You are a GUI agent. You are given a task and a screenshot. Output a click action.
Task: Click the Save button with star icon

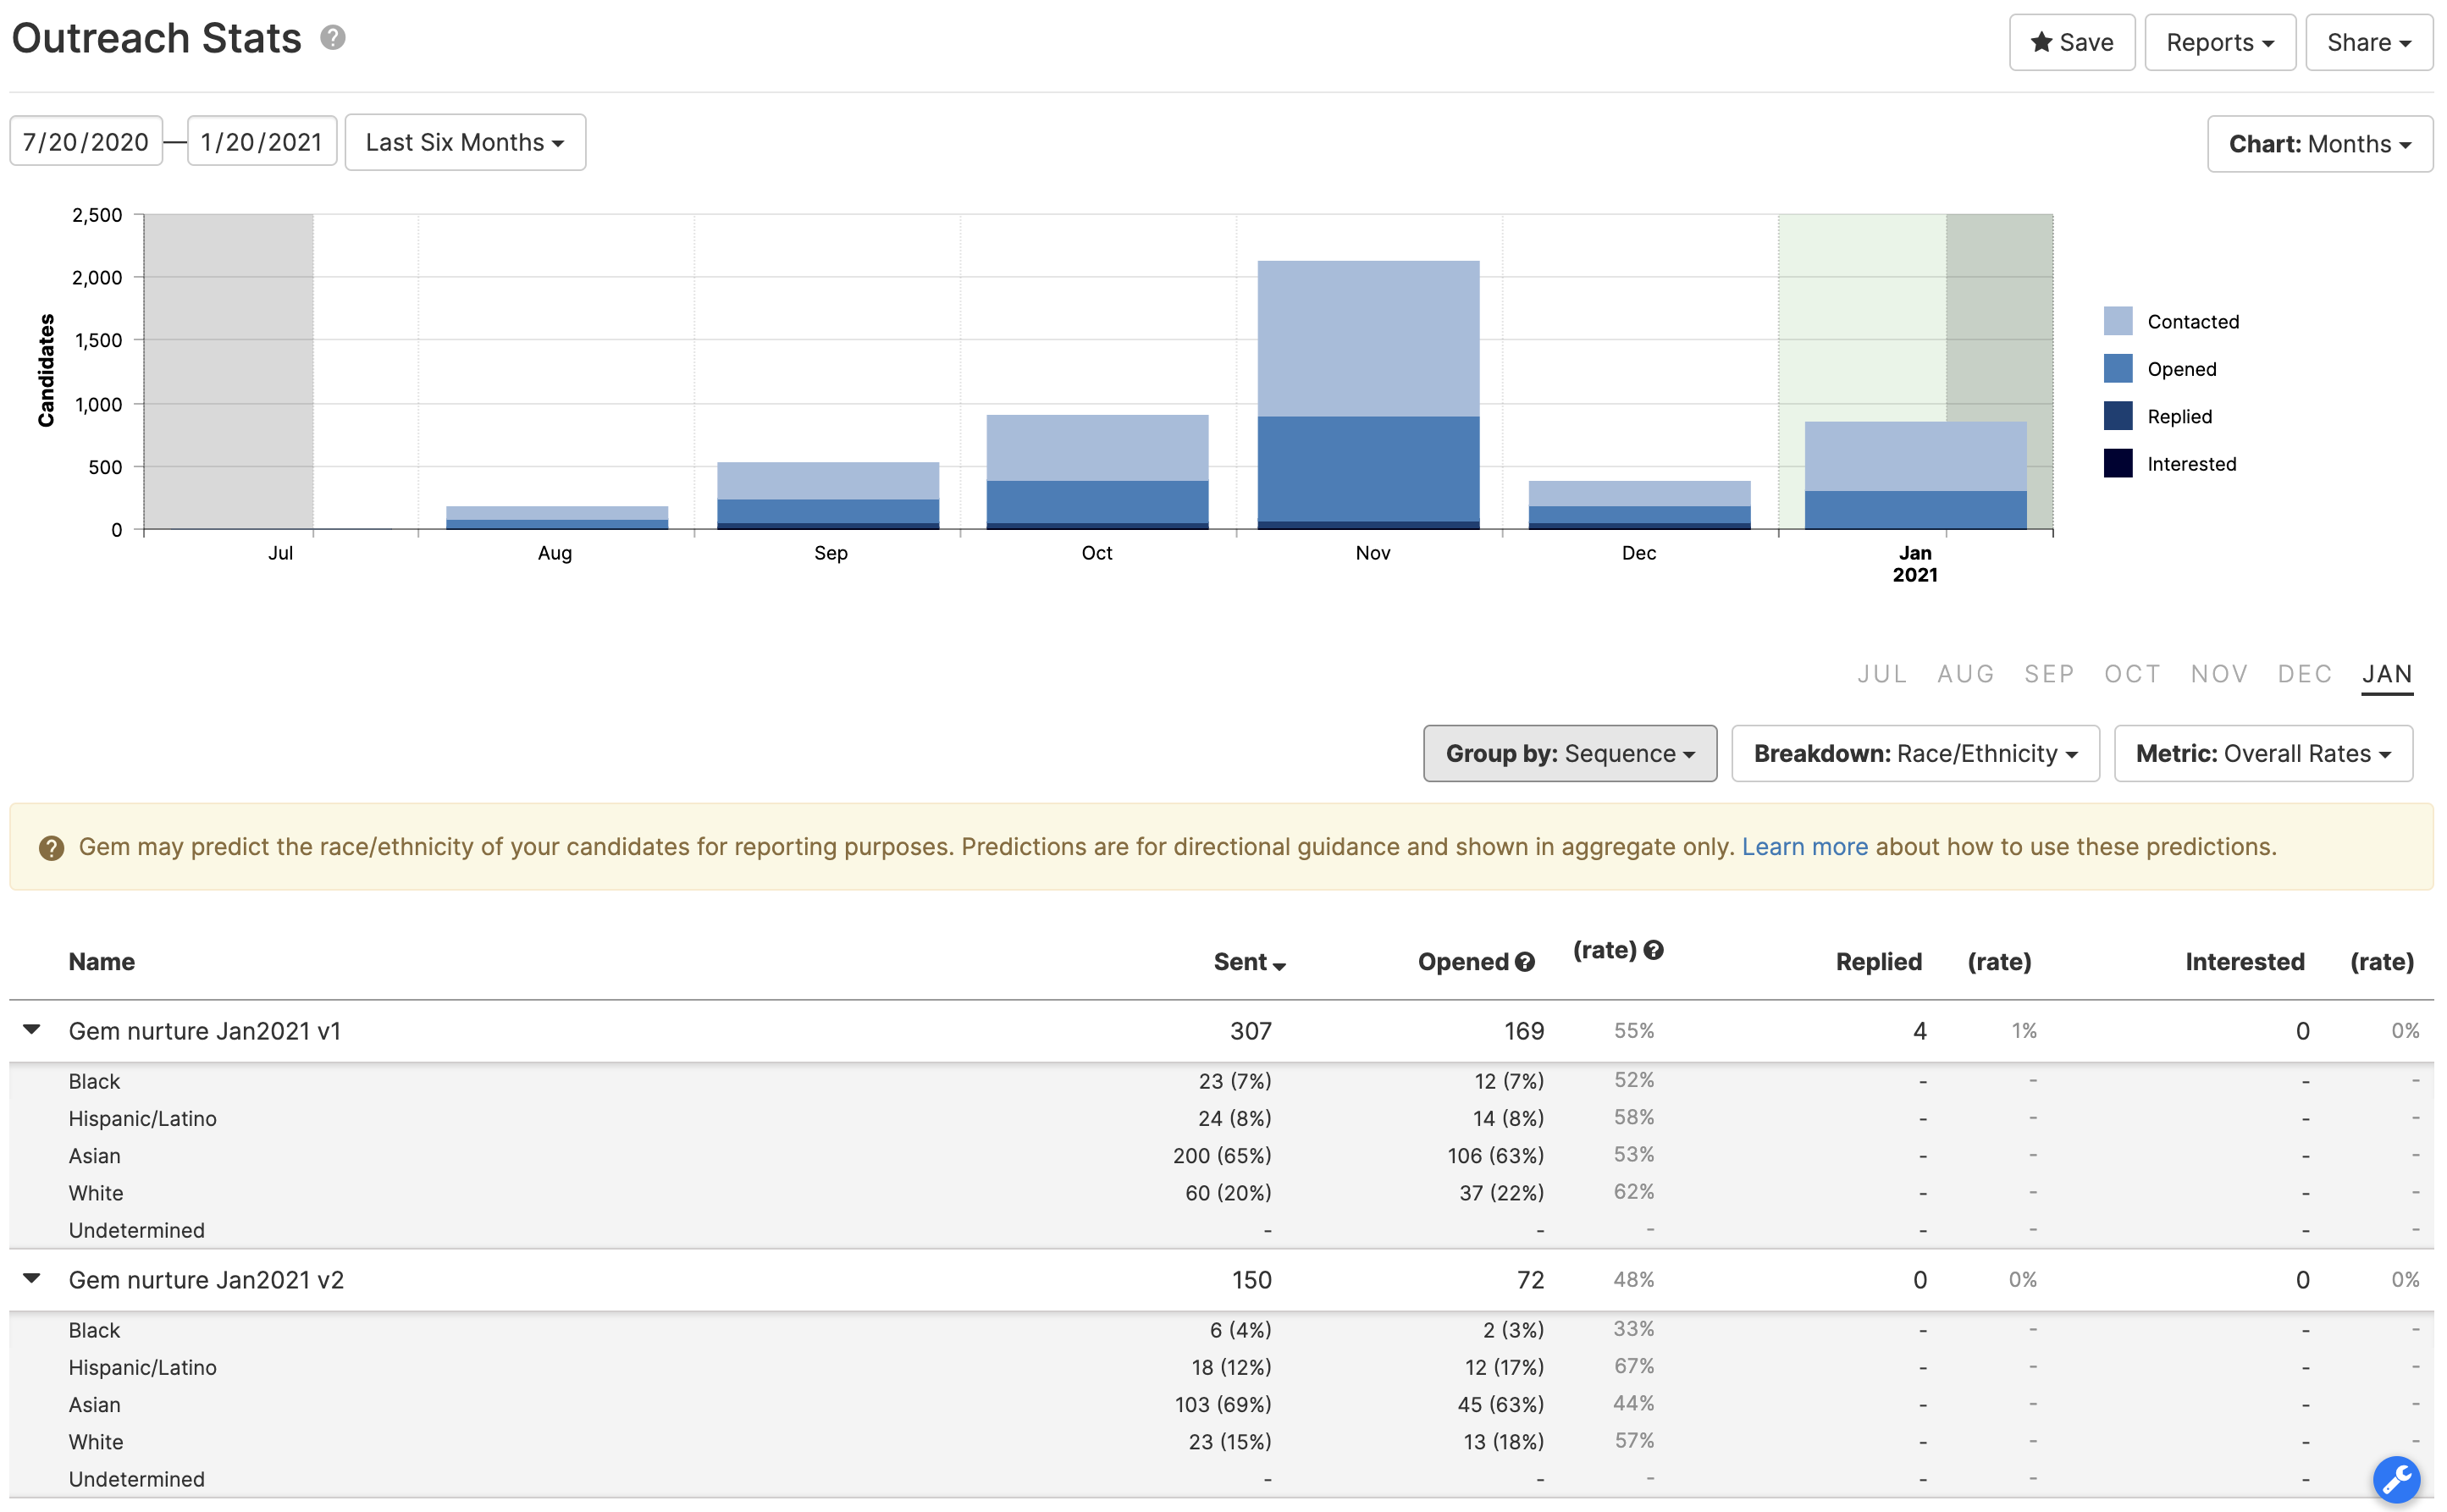pos(2071,43)
